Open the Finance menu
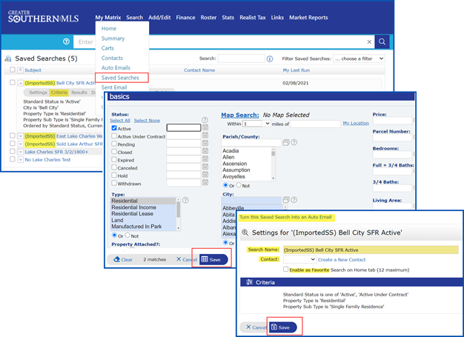Image resolution: width=464 pixels, height=337 pixels. click(x=185, y=18)
